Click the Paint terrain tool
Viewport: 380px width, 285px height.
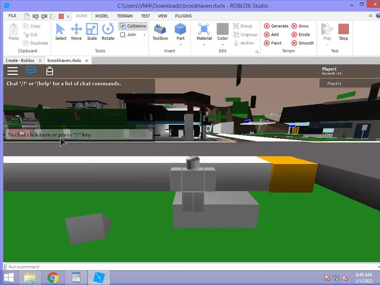click(x=273, y=43)
